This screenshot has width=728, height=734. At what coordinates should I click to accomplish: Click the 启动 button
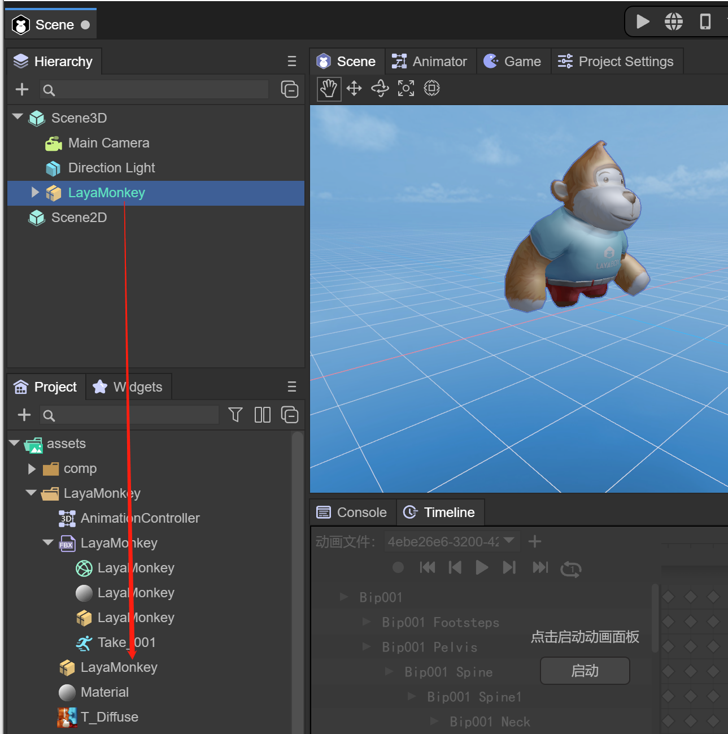click(585, 671)
